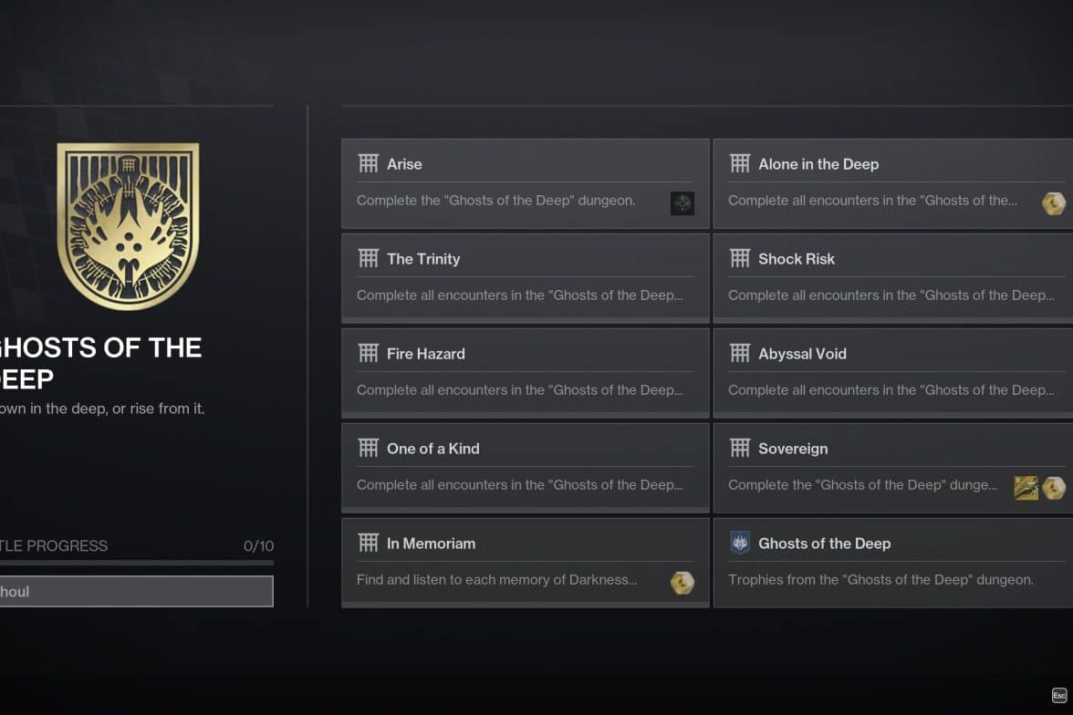This screenshot has height=715, width=1073.
Task: Click the triumph gate icon next to Shock Risk
Action: coord(740,259)
